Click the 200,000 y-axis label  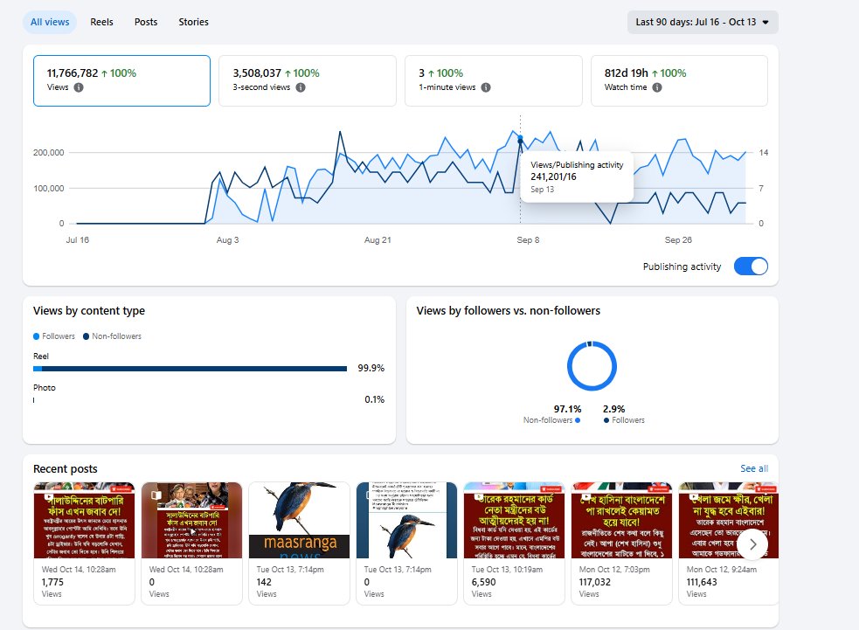tap(49, 152)
